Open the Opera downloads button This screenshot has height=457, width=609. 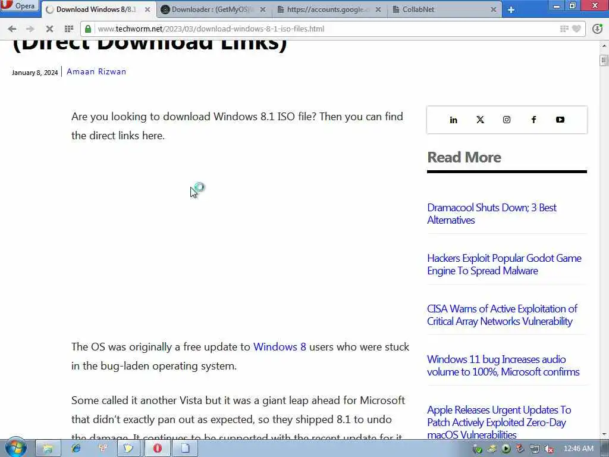point(597,29)
